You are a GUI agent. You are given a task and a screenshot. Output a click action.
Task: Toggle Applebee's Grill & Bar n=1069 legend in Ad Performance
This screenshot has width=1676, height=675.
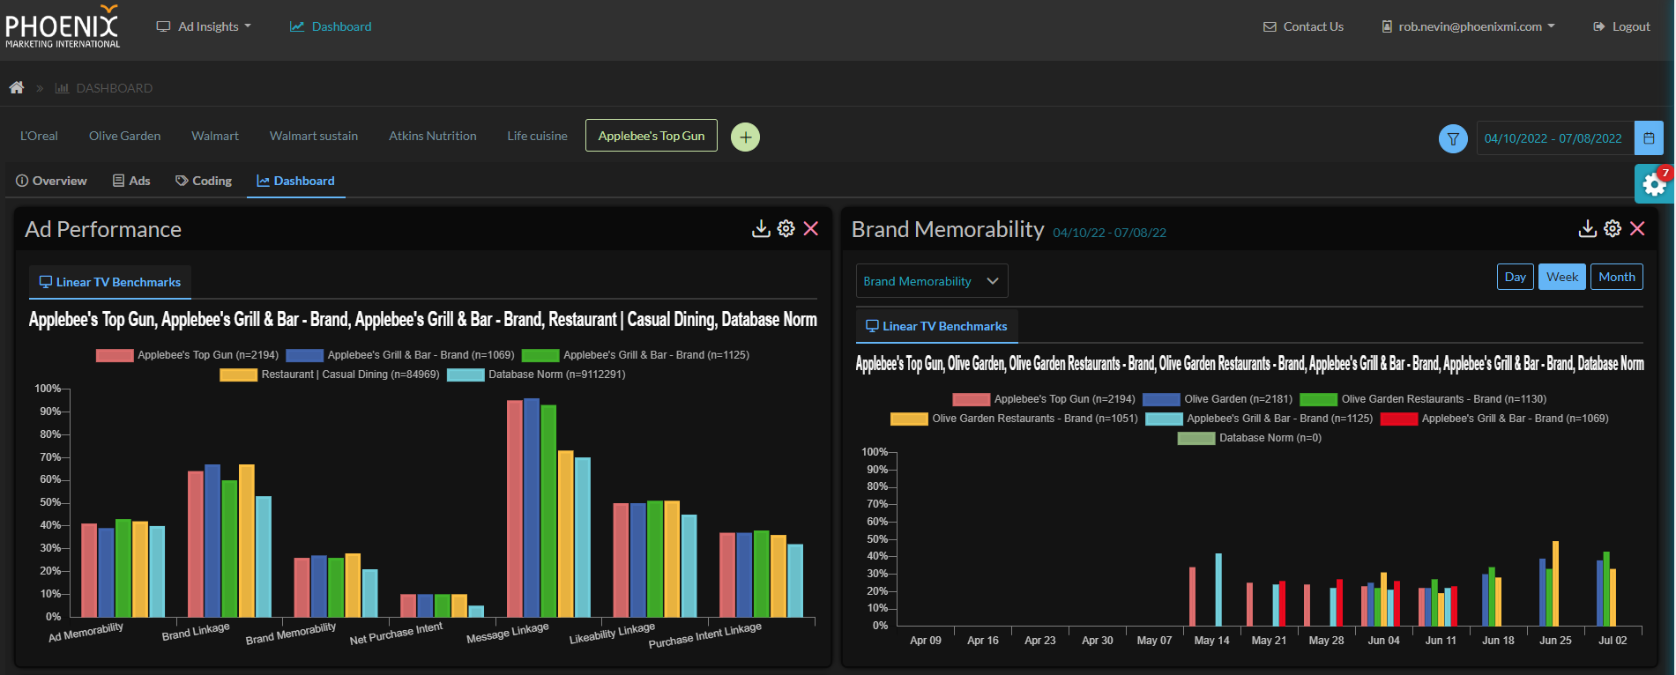(400, 355)
